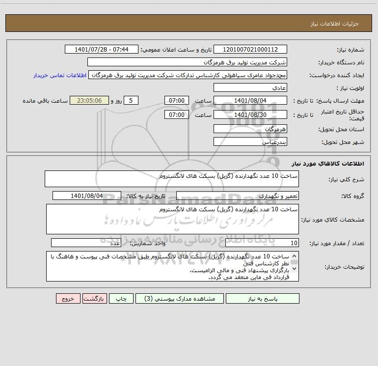
Task: Click 'اطلاعات کالاهای مورد نیاز' section heading
Action: point(328,164)
